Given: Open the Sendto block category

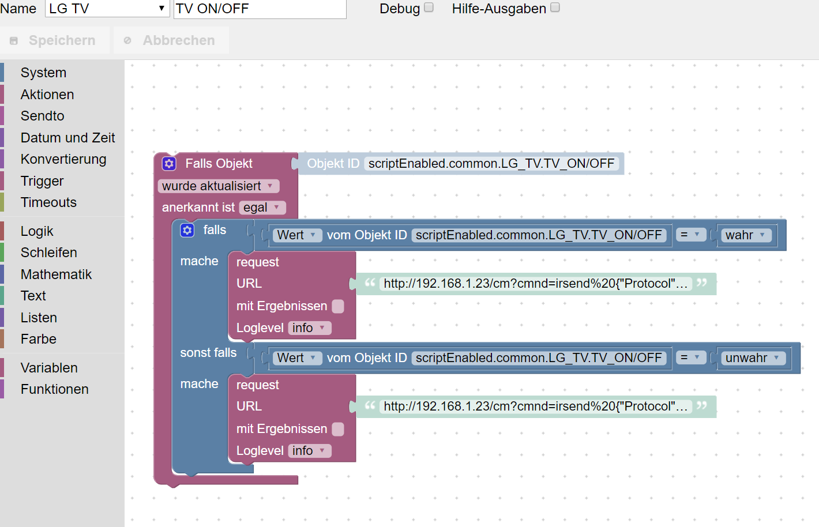Looking at the screenshot, I should tap(62, 116).
